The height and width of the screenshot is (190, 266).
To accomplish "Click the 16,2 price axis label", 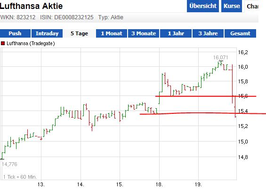I will pyautogui.click(x=243, y=52).
